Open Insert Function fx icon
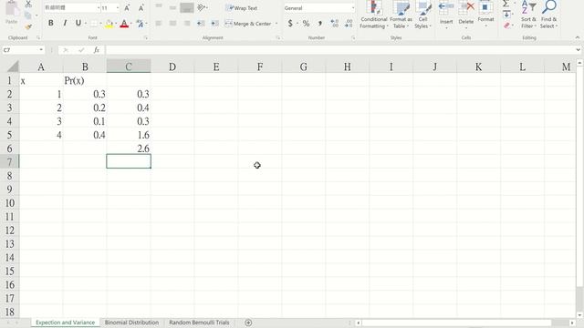 coord(97,50)
